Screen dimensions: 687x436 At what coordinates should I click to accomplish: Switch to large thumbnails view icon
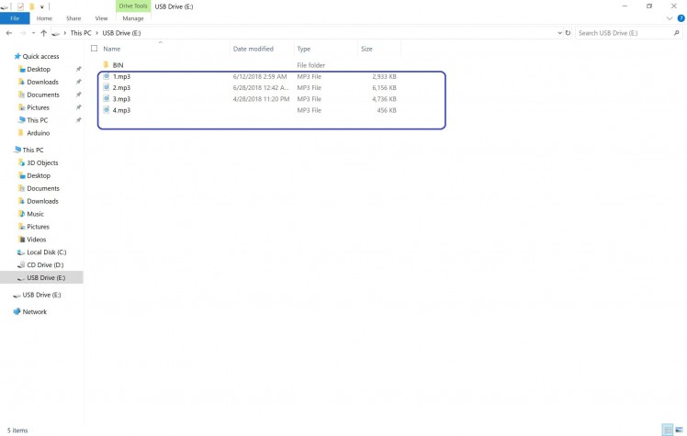pyautogui.click(x=679, y=430)
